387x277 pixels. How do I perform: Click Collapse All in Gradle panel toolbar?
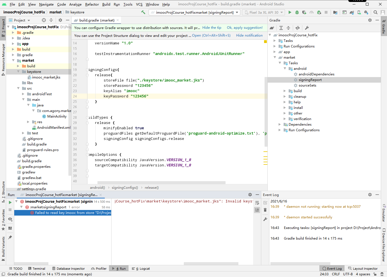tap(288, 28)
